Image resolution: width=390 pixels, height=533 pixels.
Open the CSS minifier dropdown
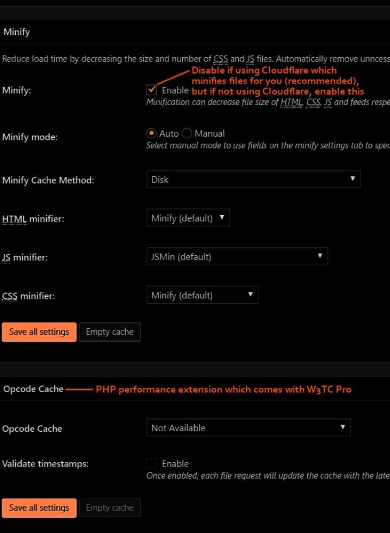(x=202, y=295)
